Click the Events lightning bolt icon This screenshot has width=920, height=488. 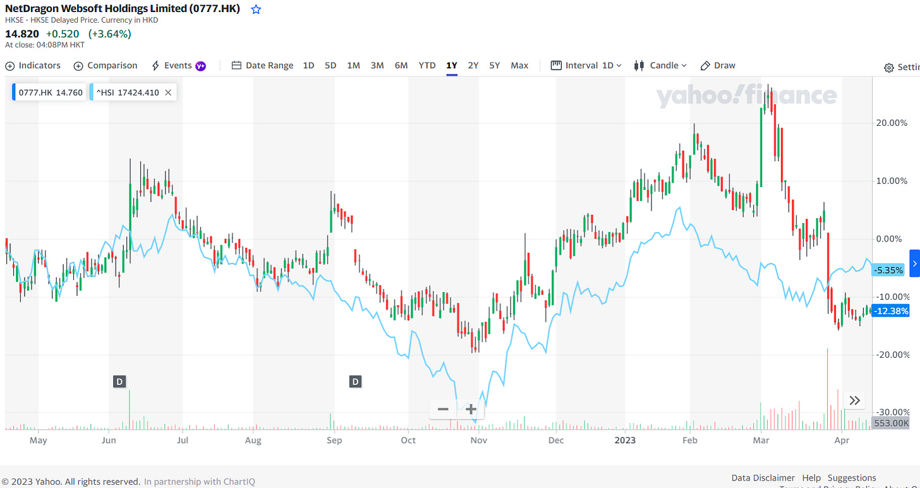pos(155,66)
